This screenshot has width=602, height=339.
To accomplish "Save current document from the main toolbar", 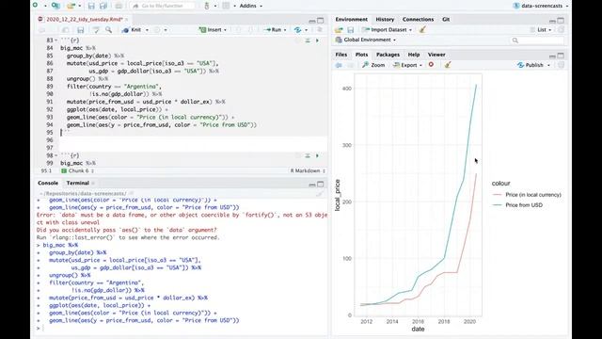I will (x=91, y=6).
